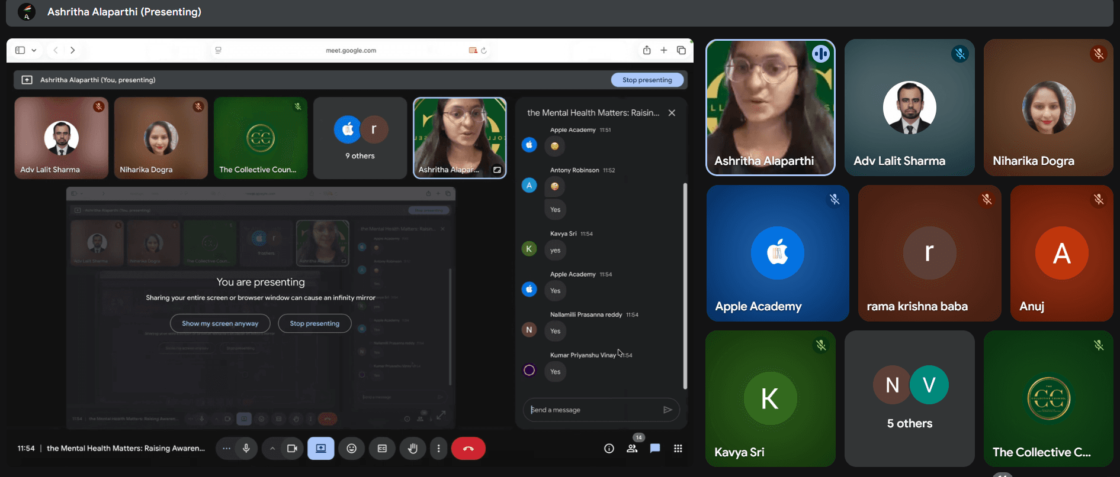Toggle the chat panel icon

(x=655, y=449)
